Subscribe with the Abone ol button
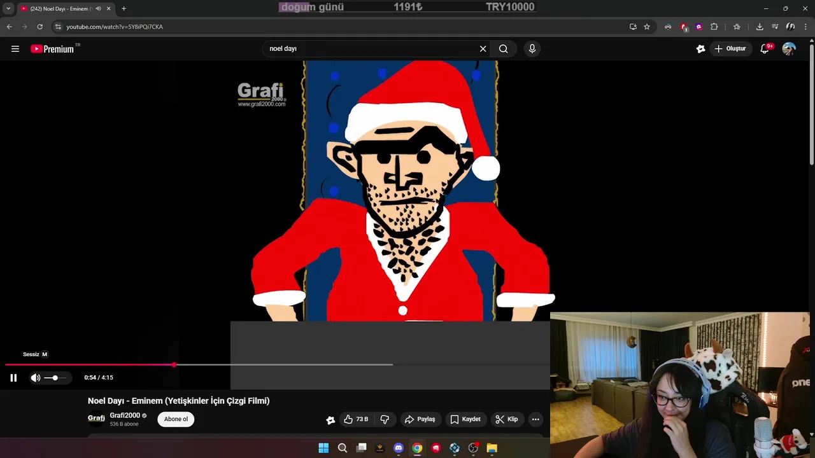This screenshot has height=458, width=815. click(176, 419)
